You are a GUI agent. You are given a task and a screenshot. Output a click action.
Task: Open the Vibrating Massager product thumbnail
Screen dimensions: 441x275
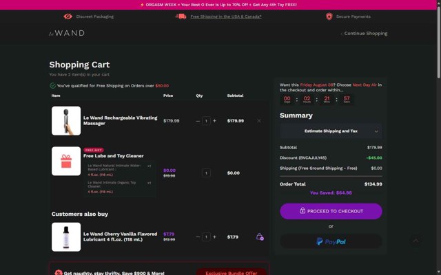click(x=66, y=121)
